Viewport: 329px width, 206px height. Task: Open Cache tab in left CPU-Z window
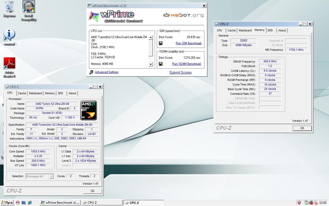coord(22,93)
